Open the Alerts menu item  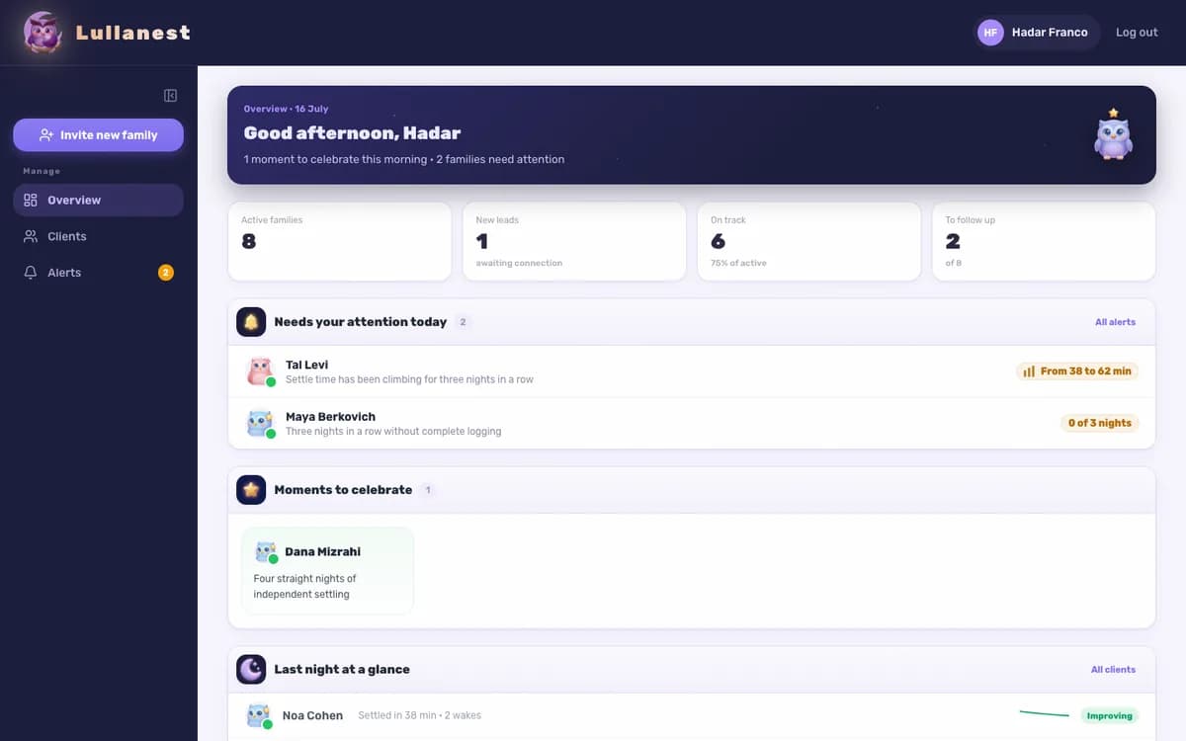pyautogui.click(x=98, y=273)
